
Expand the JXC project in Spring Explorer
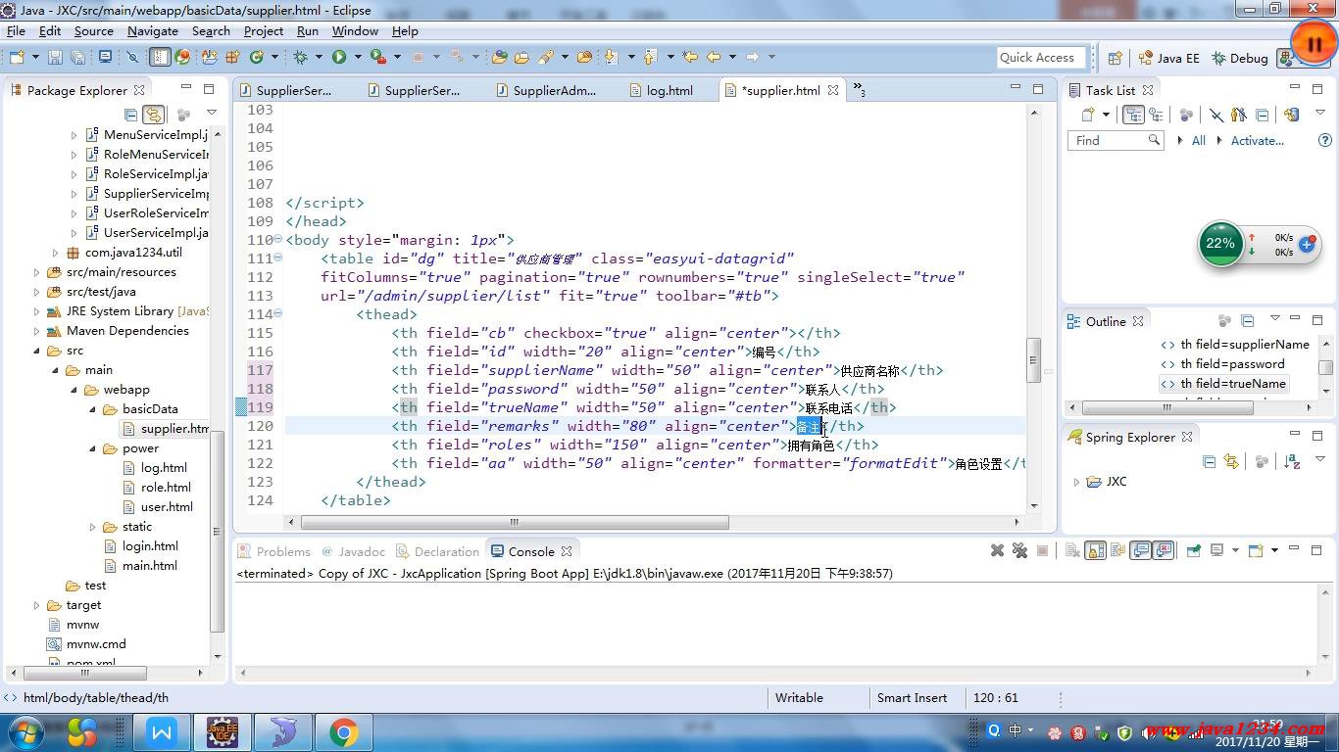[x=1076, y=482]
